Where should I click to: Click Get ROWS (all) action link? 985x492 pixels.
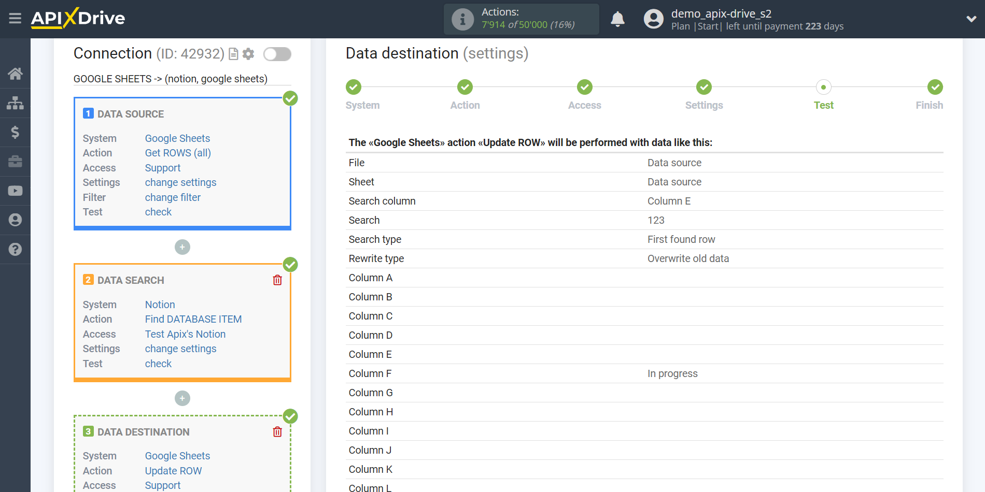(178, 153)
